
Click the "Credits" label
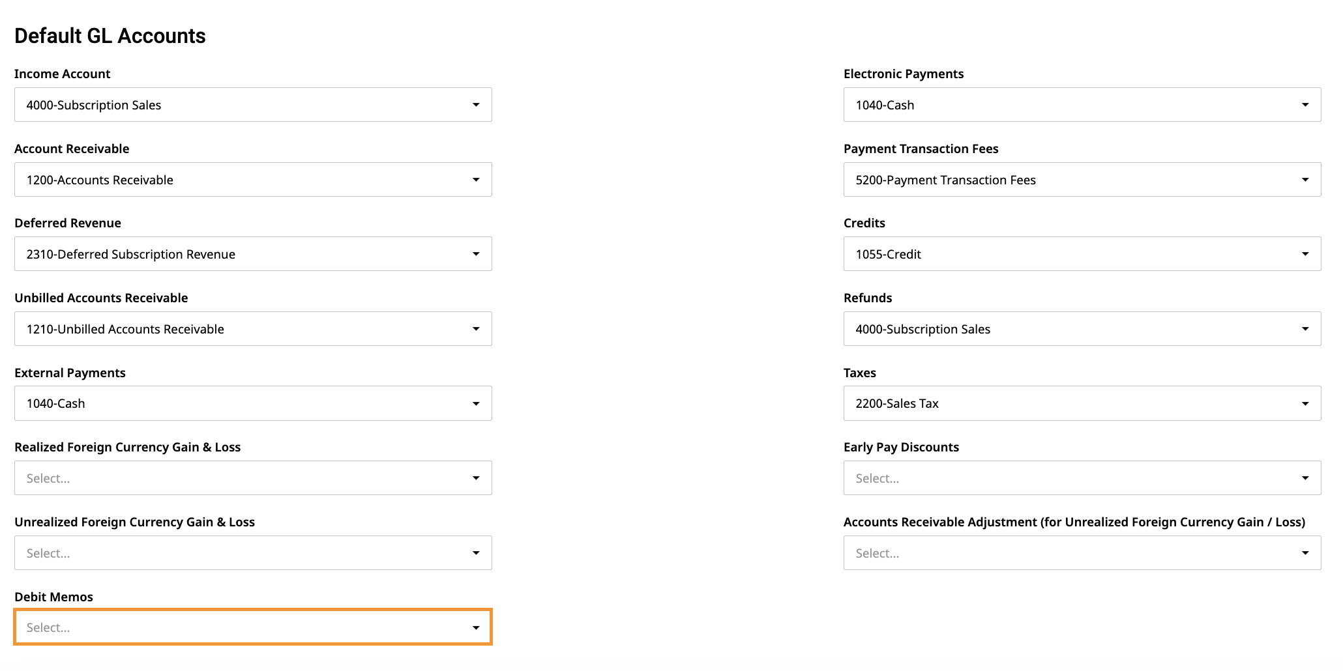tap(864, 223)
